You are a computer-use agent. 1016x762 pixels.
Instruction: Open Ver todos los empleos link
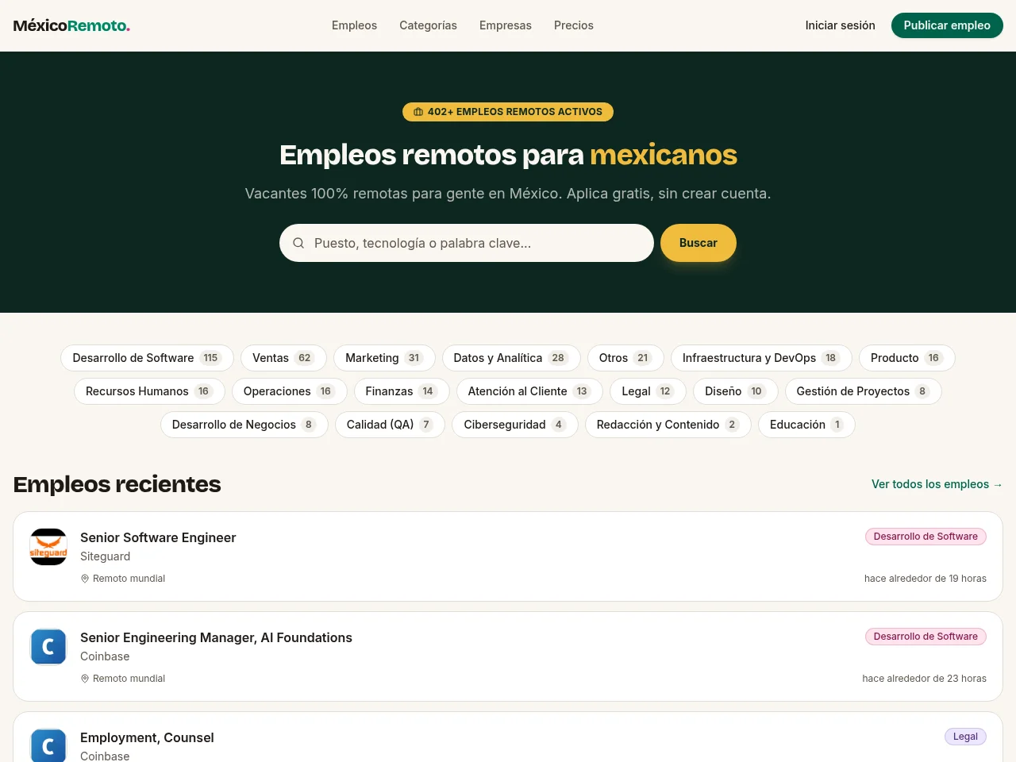pyautogui.click(x=937, y=484)
